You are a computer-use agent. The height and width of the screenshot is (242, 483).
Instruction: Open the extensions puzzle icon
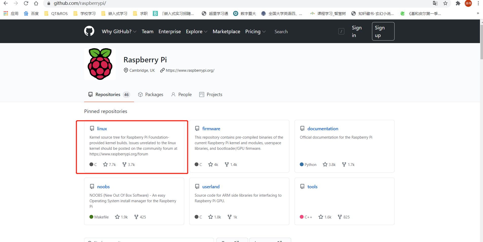click(458, 3)
